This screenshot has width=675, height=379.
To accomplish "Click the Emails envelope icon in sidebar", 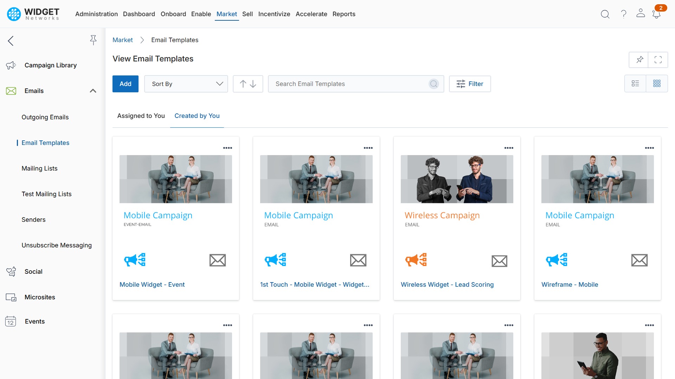I will [11, 91].
